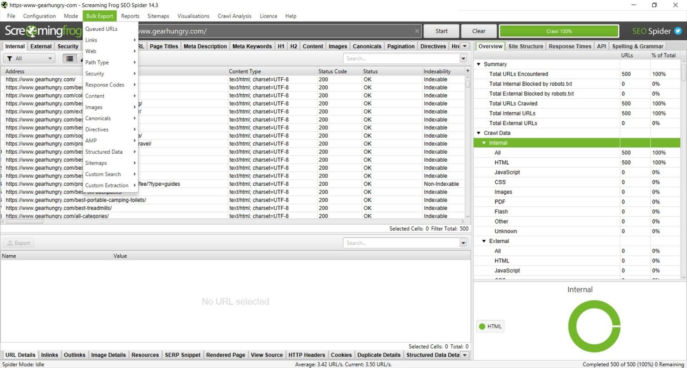Click the Internal donut chart
The image size is (687, 368).
pos(594,326)
